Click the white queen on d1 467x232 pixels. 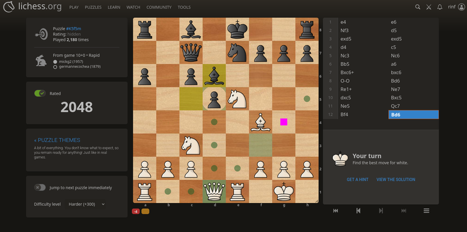[x=214, y=191]
